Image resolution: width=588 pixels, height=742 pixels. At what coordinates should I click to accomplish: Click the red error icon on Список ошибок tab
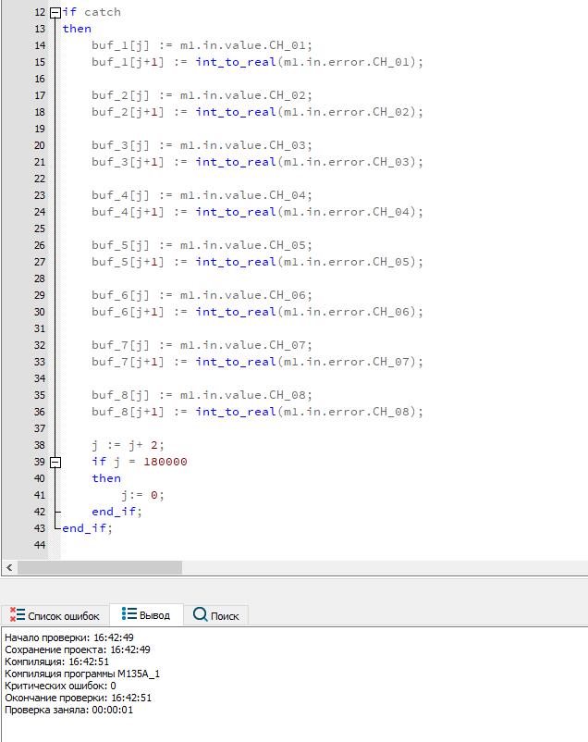tap(17, 615)
